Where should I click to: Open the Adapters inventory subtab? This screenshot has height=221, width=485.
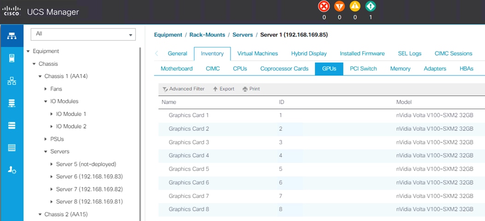point(435,69)
